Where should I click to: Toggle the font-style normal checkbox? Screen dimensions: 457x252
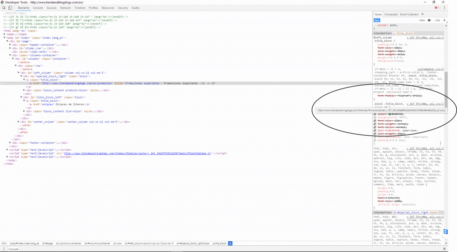(375, 127)
